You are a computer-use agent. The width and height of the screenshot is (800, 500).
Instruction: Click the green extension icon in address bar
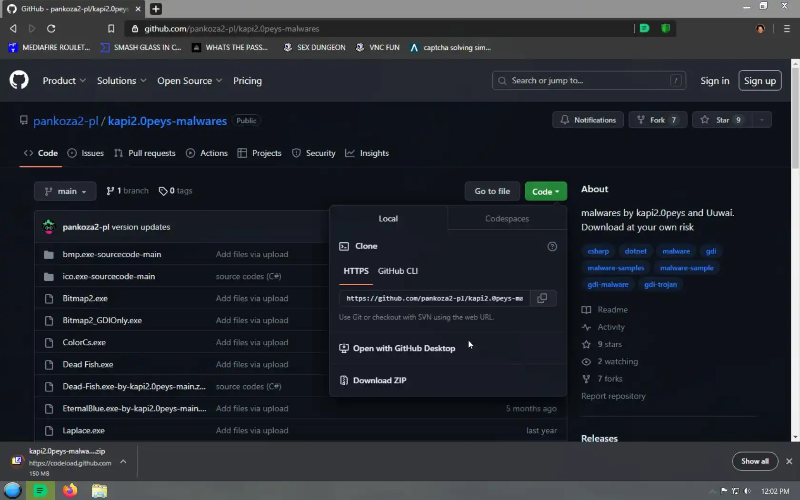pos(645,29)
